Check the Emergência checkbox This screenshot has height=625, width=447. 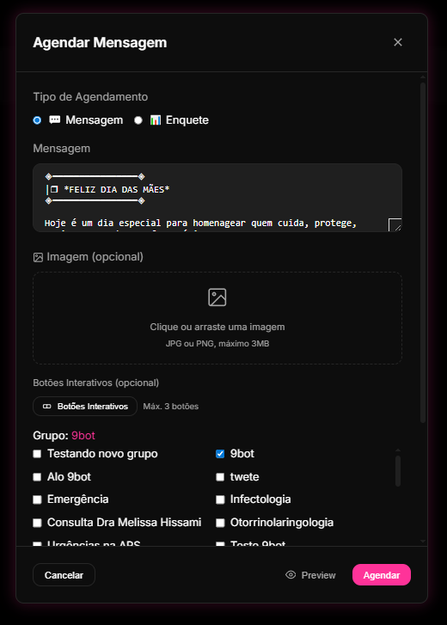coord(37,499)
